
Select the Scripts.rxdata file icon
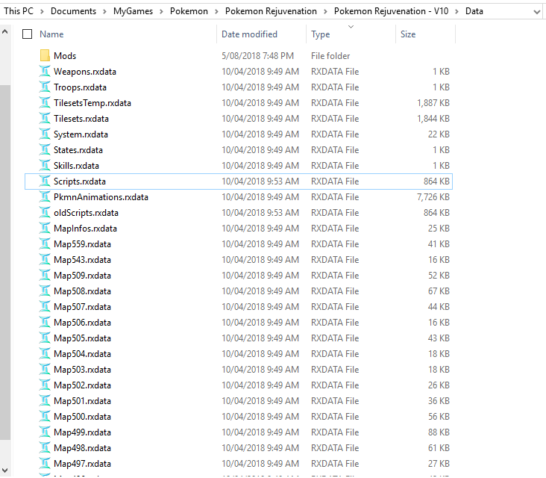tap(45, 181)
